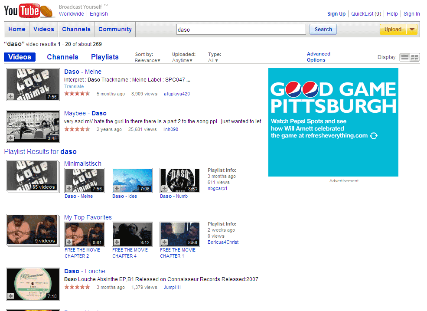Screen dimensions: 427x311
Task: Visit Boricua4Christ's channel
Action: [x=223, y=242]
